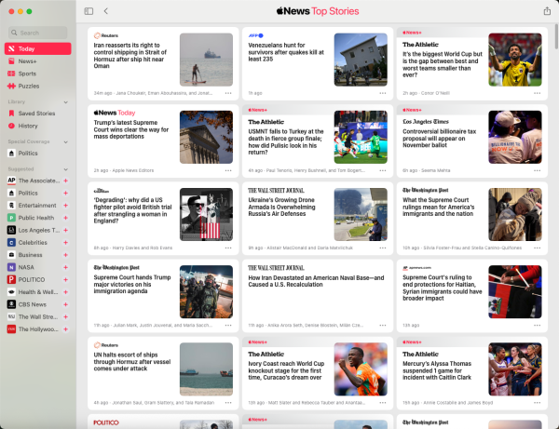
Task: Open History in Library
Action: pos(38,126)
